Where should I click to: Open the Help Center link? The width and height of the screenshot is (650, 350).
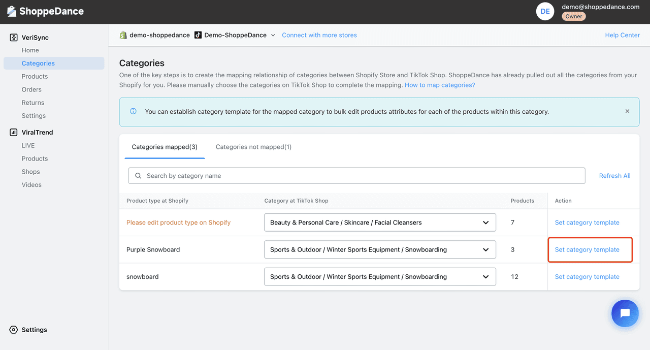tap(623, 35)
